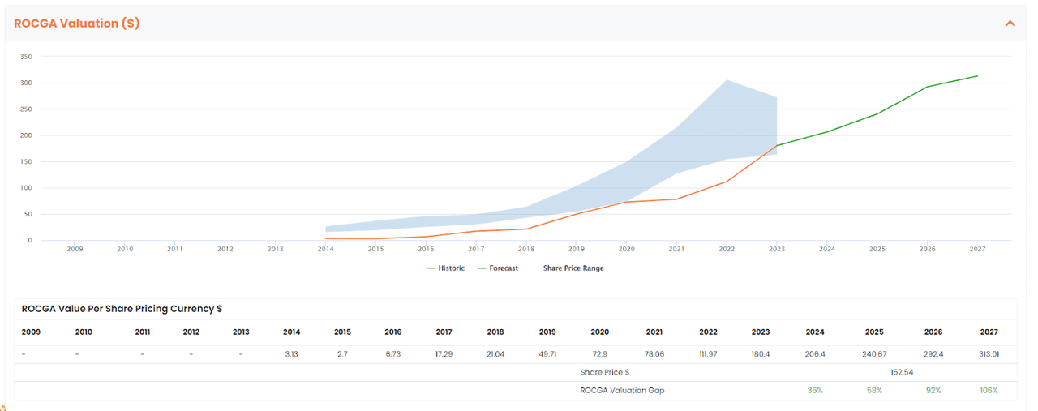Image resolution: width=1038 pixels, height=411 pixels.
Task: Select the 2020 column header in table
Action: coord(600,332)
